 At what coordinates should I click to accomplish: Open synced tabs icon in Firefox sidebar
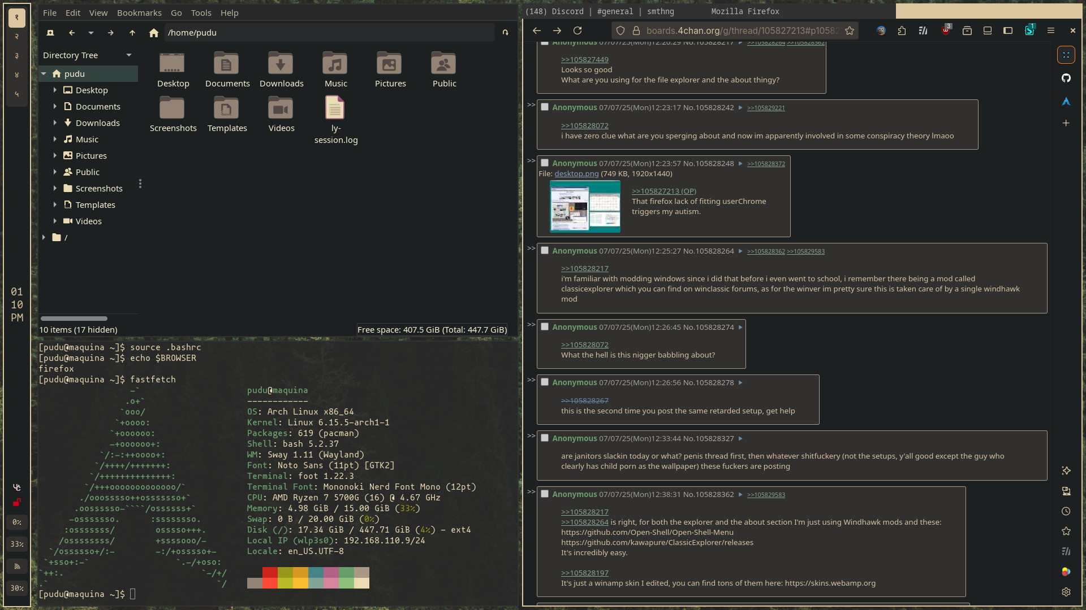tap(1066, 491)
